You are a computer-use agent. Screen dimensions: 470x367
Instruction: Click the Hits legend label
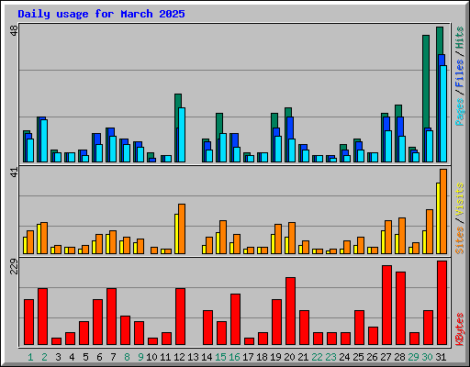[x=459, y=38]
